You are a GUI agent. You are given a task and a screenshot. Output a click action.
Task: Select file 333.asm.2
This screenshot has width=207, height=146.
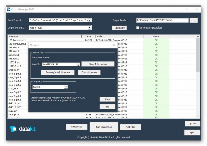[x=14, y=51]
